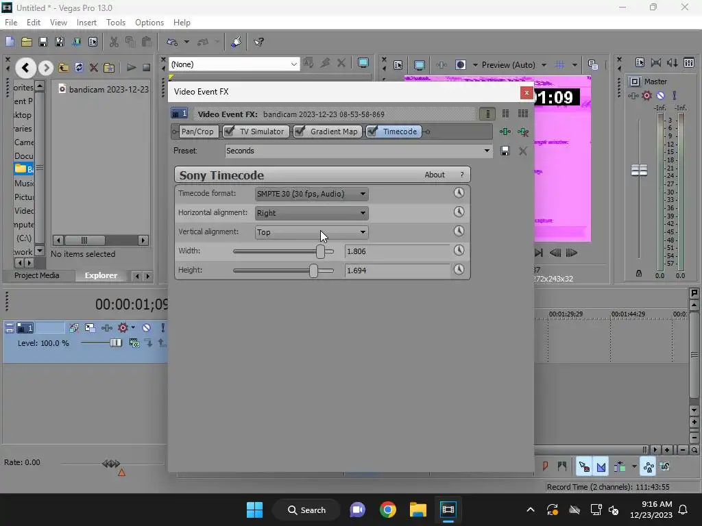Toggle Split Screen View in preview
The width and height of the screenshot is (702, 526).
coord(460,65)
